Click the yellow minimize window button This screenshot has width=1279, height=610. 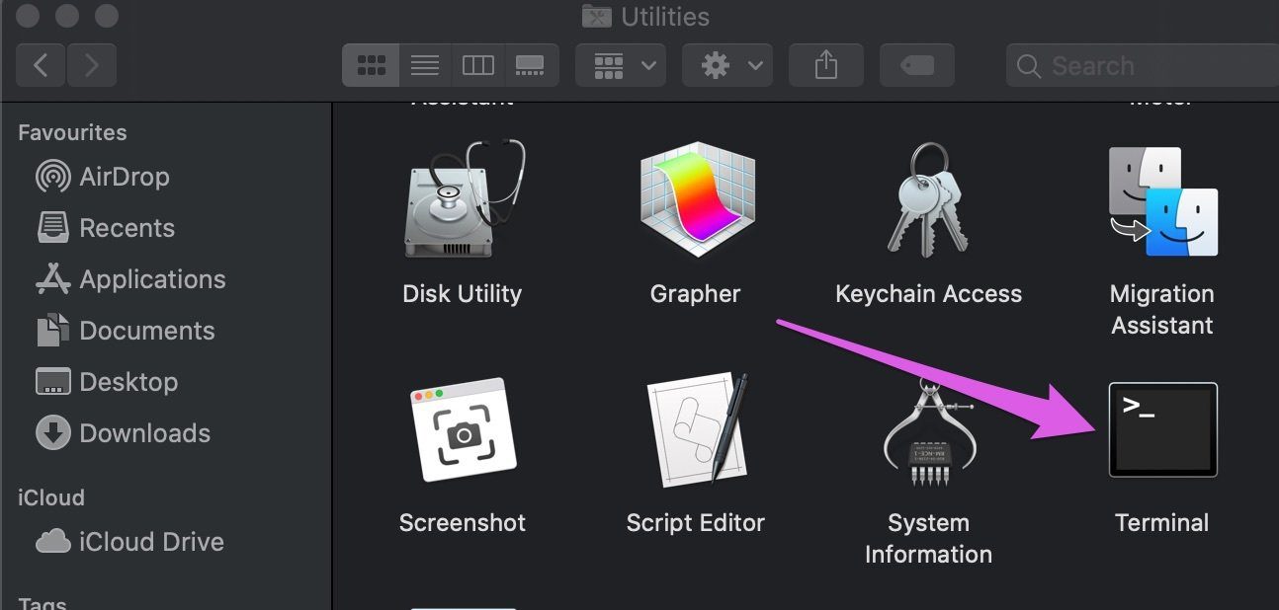point(68,16)
